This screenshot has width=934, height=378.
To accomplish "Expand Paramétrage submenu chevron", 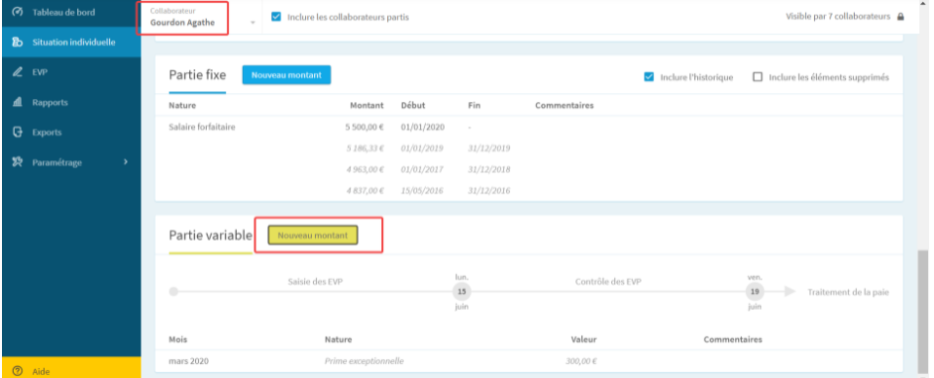I will point(126,162).
